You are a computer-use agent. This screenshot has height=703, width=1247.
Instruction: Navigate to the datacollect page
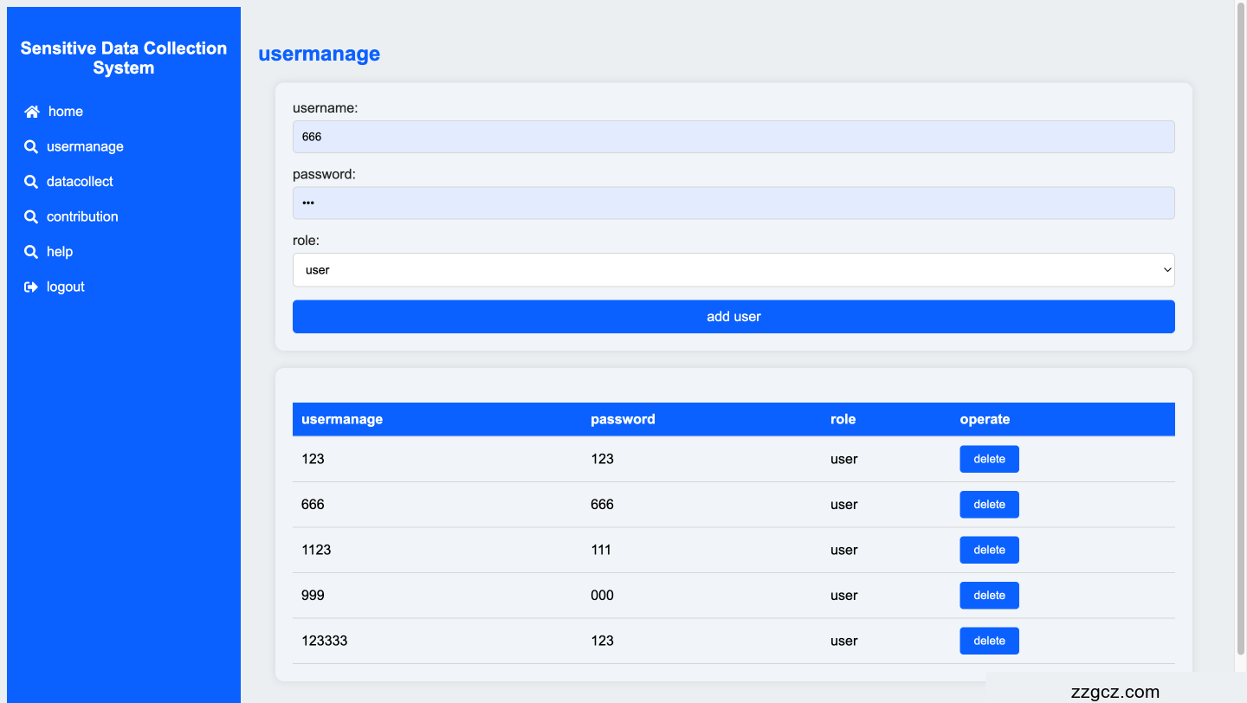pos(81,181)
